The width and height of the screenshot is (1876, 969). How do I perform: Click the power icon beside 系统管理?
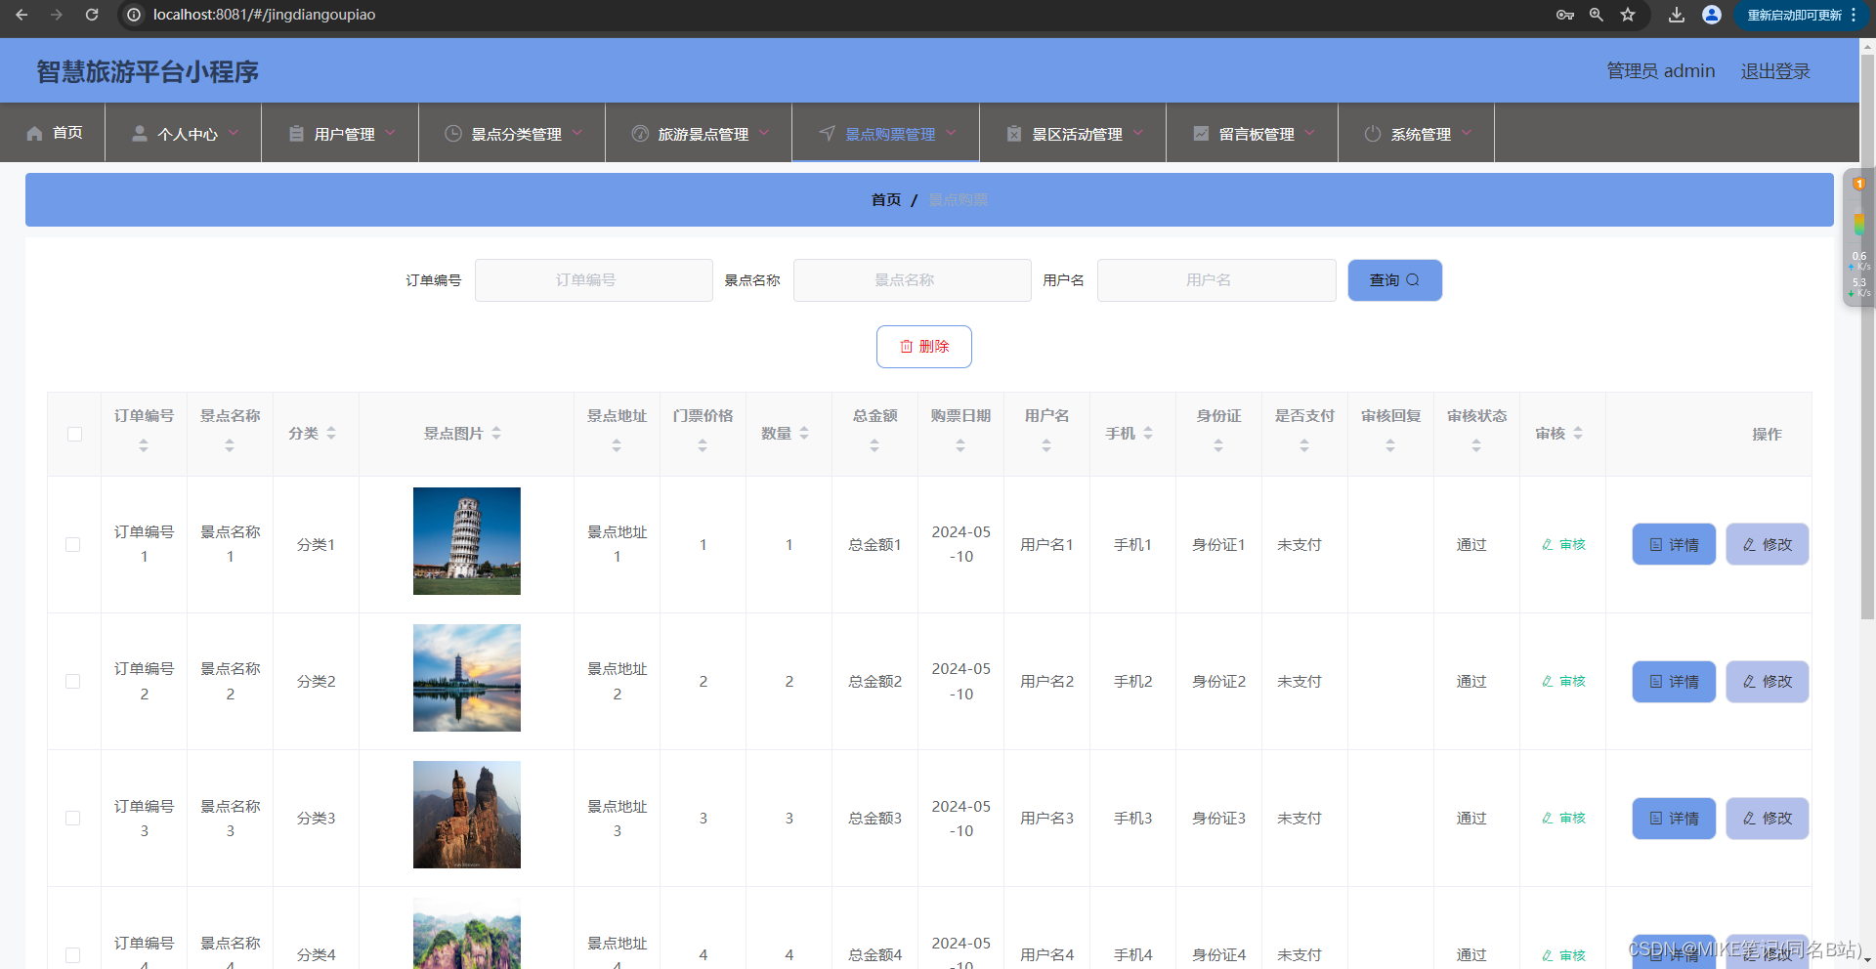(x=1373, y=133)
